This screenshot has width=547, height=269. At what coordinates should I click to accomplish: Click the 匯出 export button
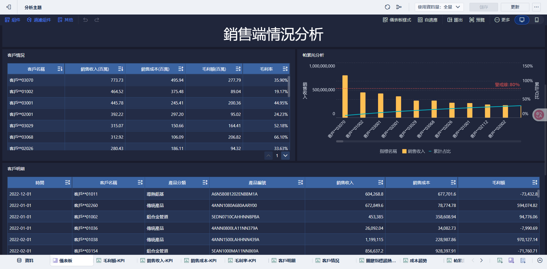coord(455,20)
